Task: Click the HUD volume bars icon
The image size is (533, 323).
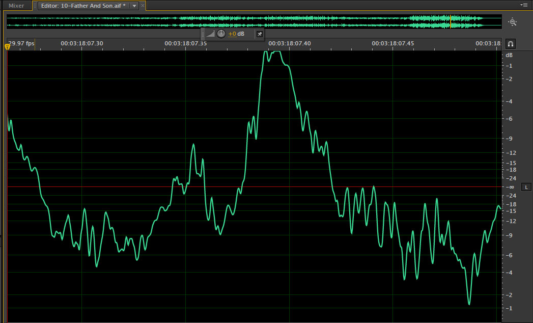Action: click(x=211, y=34)
